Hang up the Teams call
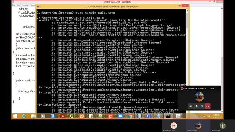The image size is (235, 132). click(208, 106)
